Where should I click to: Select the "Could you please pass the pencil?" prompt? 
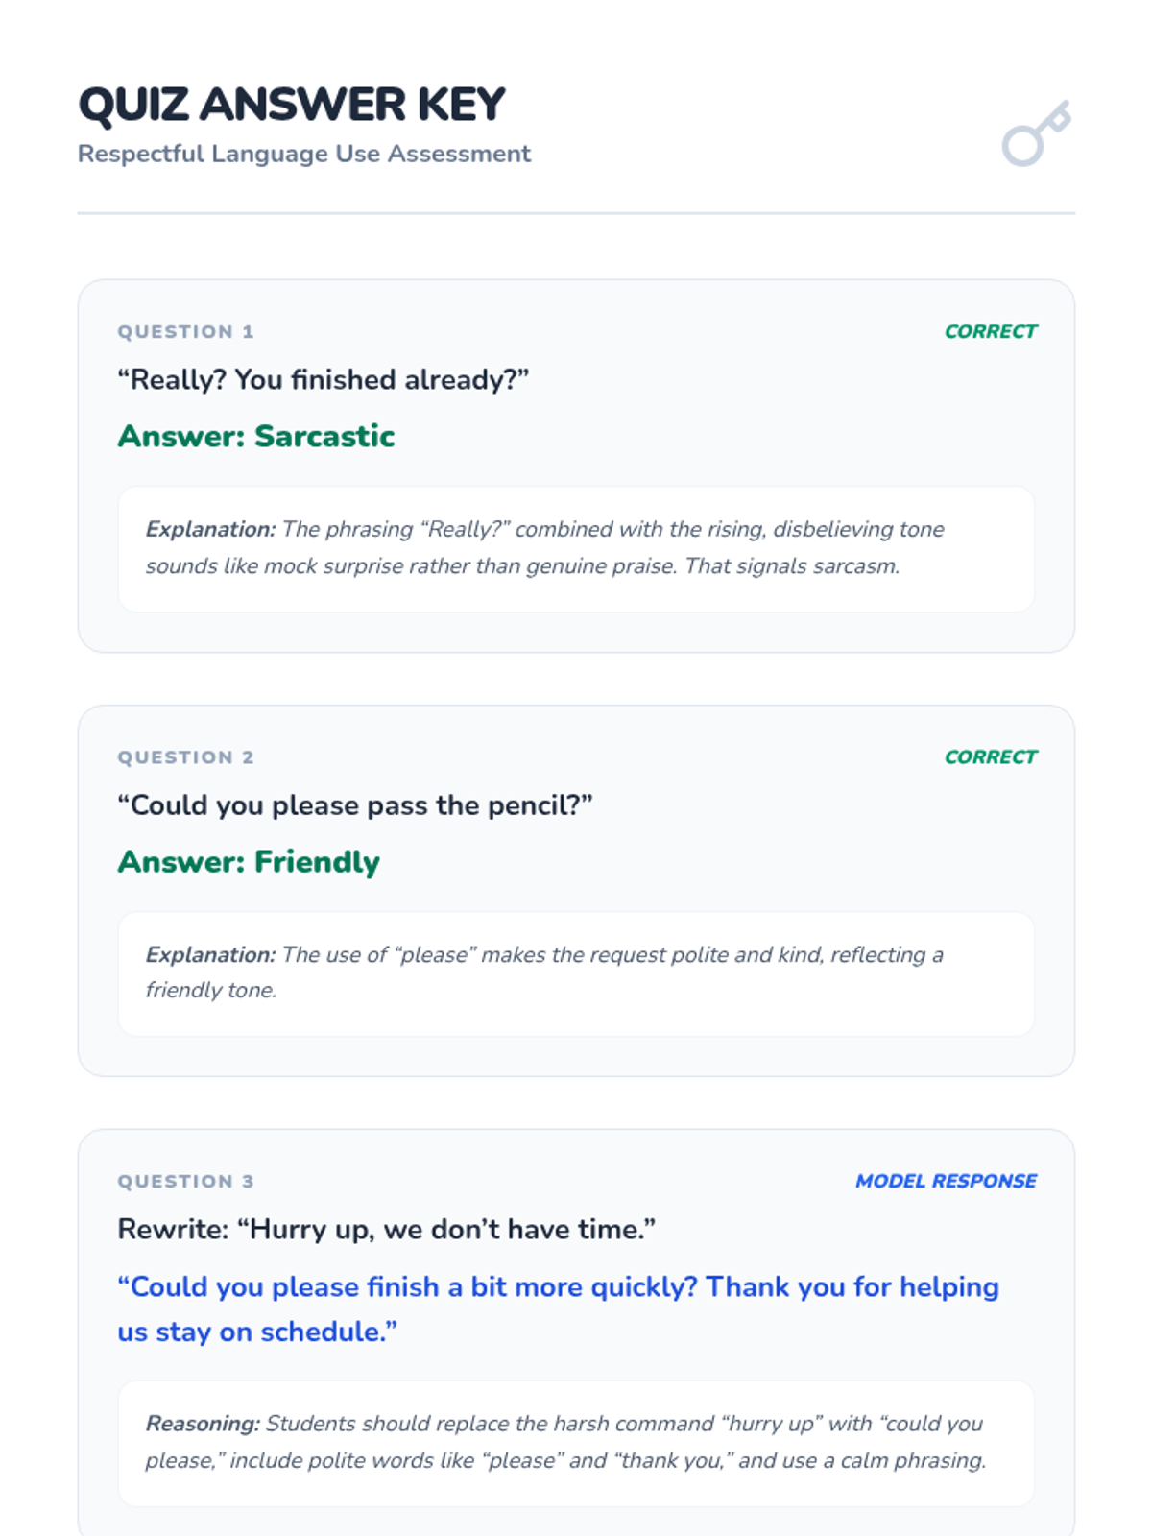click(x=354, y=805)
